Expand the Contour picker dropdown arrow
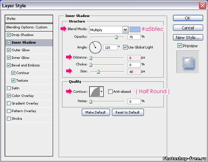The height and width of the screenshot is (162, 208). (x=101, y=92)
